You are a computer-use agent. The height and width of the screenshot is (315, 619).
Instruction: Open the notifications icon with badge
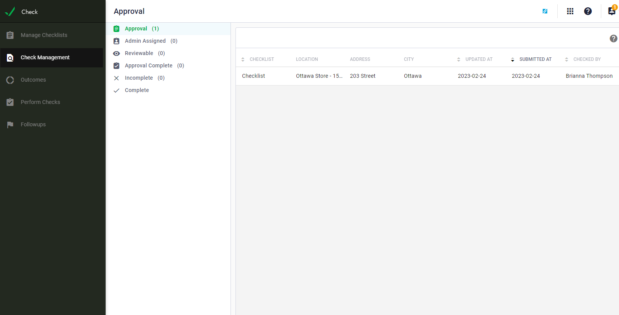coord(612,11)
